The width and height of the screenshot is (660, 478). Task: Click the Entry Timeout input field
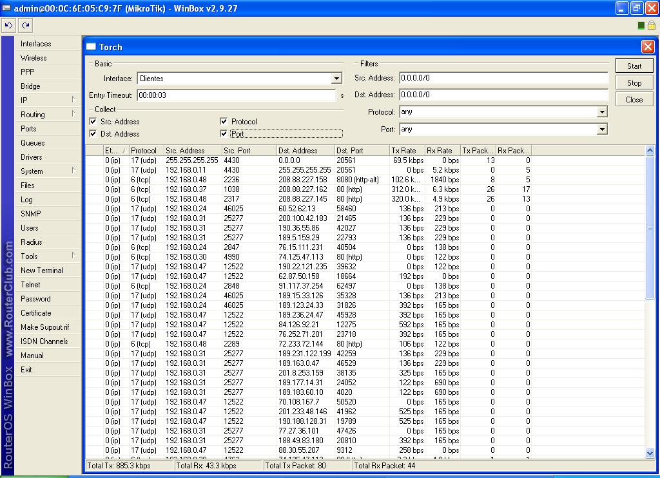point(236,95)
